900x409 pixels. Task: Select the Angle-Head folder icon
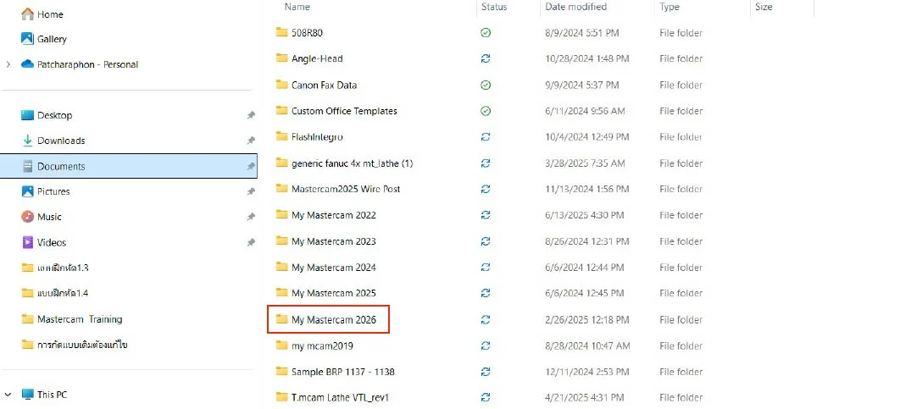click(281, 58)
